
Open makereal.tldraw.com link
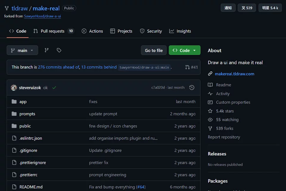[234, 74]
